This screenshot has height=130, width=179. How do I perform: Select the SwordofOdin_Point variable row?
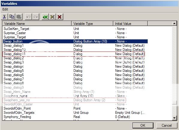pyautogui.click(x=75, y=108)
